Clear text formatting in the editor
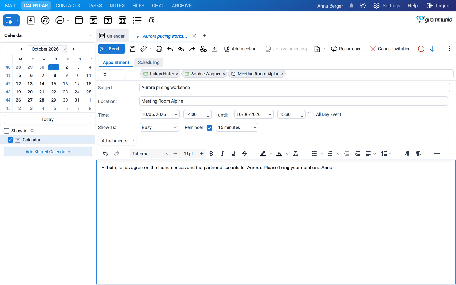 pos(295,154)
